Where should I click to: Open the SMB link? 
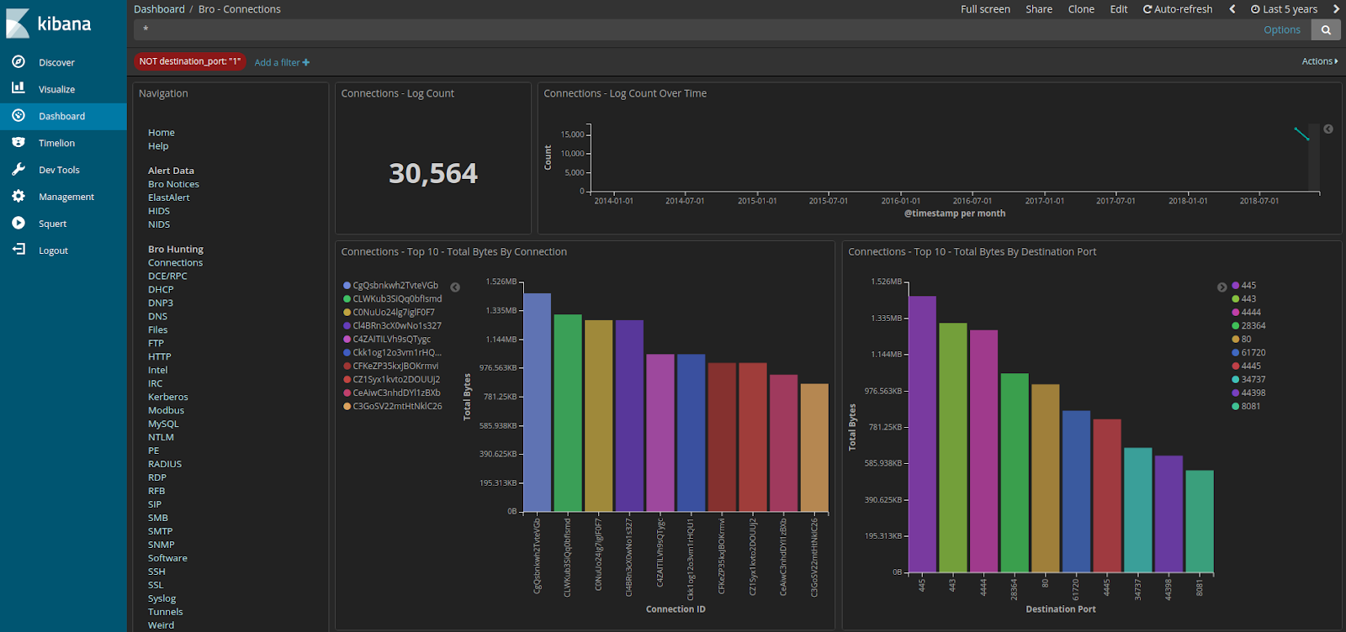(158, 518)
